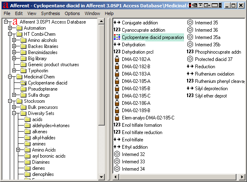Image resolution: width=247 pixels, height=182 pixels.
Task: Click the list panel scroll left arrow
Action: (x=116, y=177)
